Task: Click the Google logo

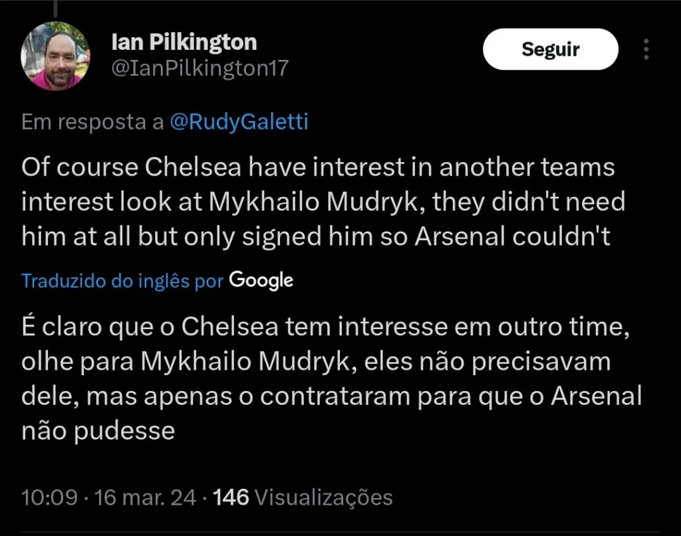Action: point(261,280)
